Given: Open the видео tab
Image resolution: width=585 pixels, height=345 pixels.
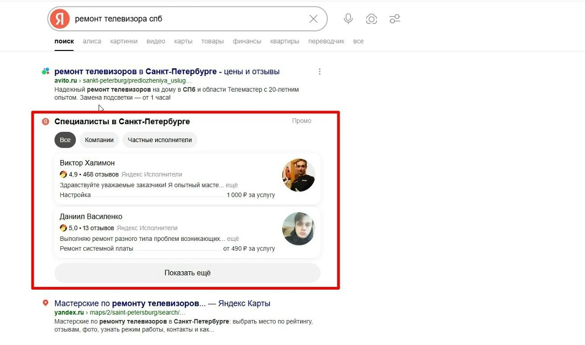Looking at the screenshot, I should [156, 41].
